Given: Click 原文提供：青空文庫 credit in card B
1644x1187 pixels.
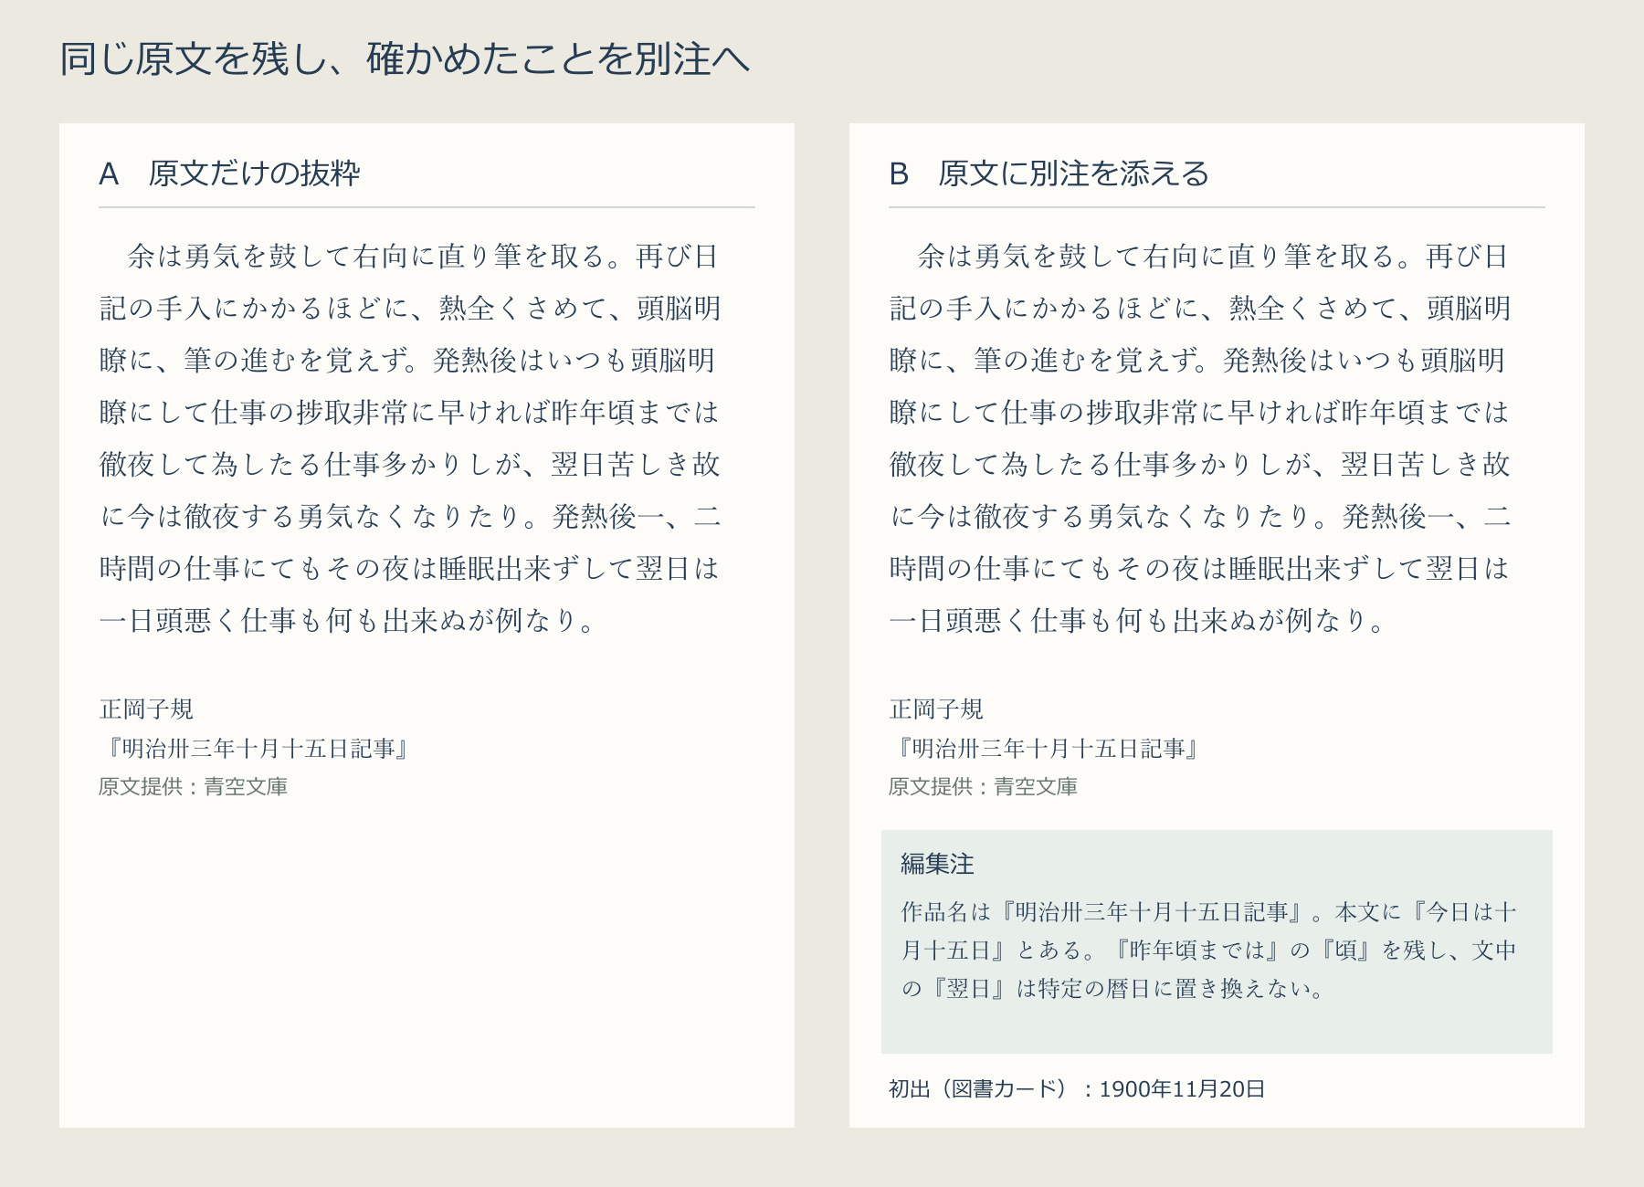Looking at the screenshot, I should tap(984, 787).
